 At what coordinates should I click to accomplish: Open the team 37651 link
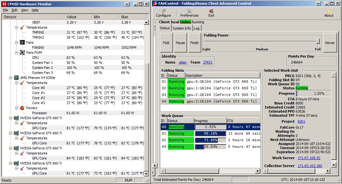coord(208,62)
